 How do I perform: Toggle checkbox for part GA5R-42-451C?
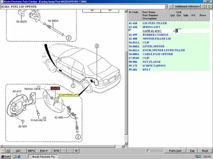[130, 30]
